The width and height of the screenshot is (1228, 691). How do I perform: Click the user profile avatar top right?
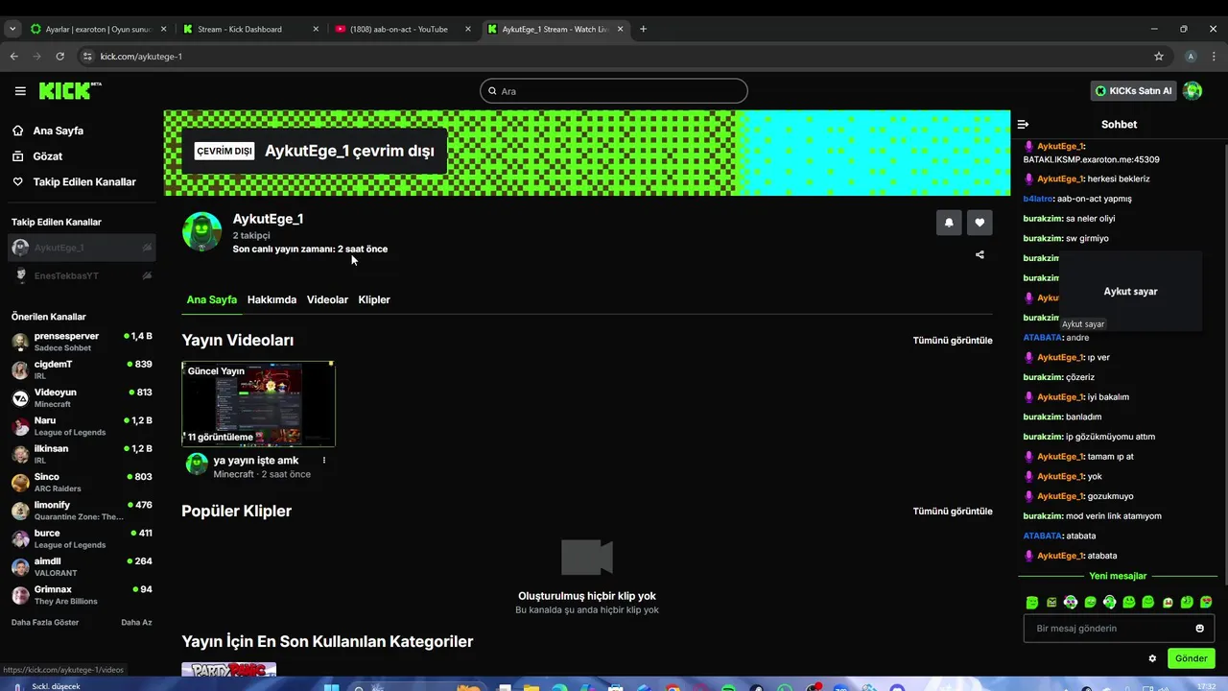point(1193,91)
